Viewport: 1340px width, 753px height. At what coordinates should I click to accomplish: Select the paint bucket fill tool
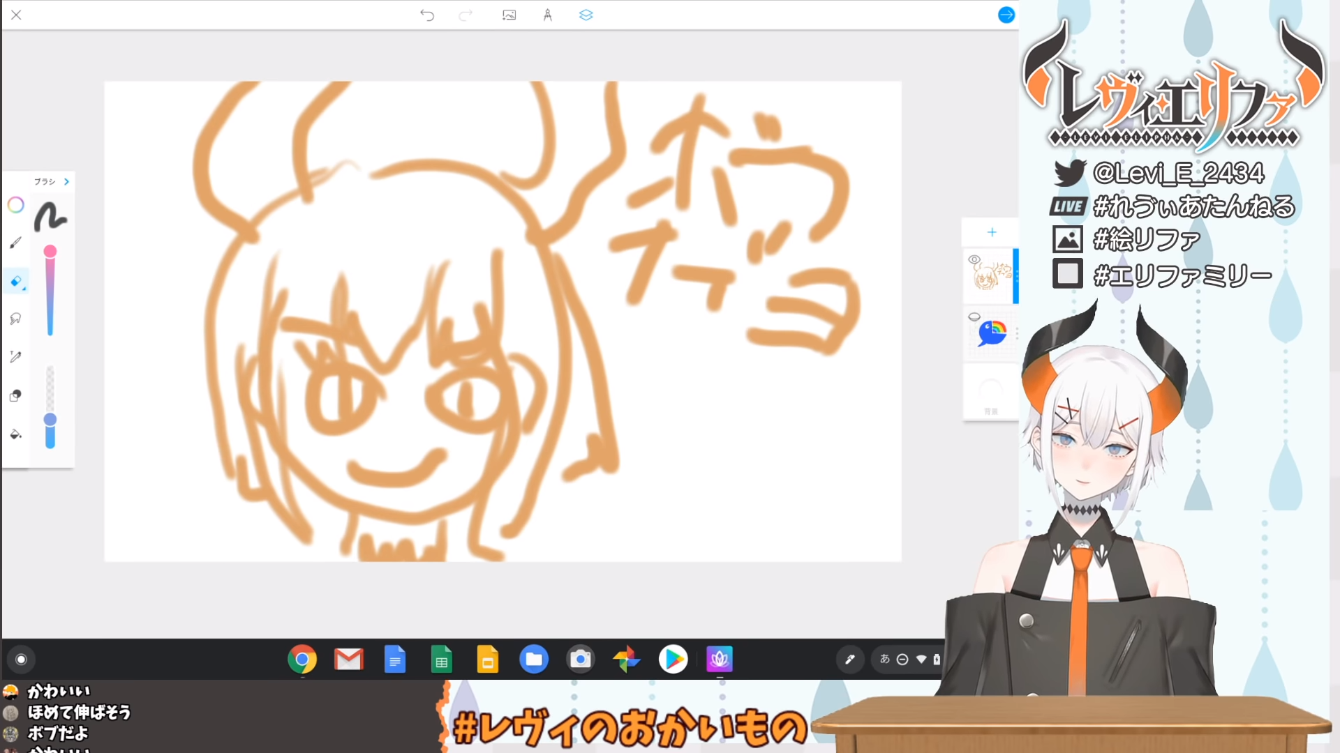[x=16, y=434]
